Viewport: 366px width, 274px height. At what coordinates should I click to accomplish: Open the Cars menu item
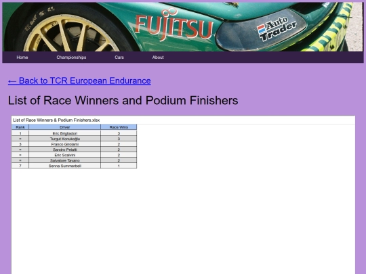point(119,58)
